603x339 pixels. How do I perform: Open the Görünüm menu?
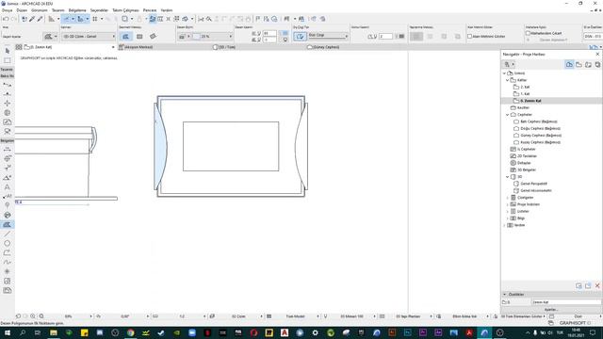pyautogui.click(x=40, y=10)
